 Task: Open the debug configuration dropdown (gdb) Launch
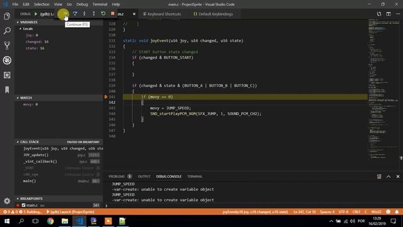(47, 14)
